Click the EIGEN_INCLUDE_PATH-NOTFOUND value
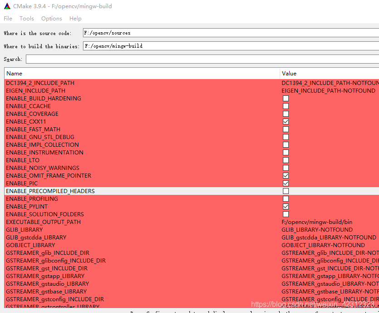Screen dimensions: 379x313 [329, 91]
